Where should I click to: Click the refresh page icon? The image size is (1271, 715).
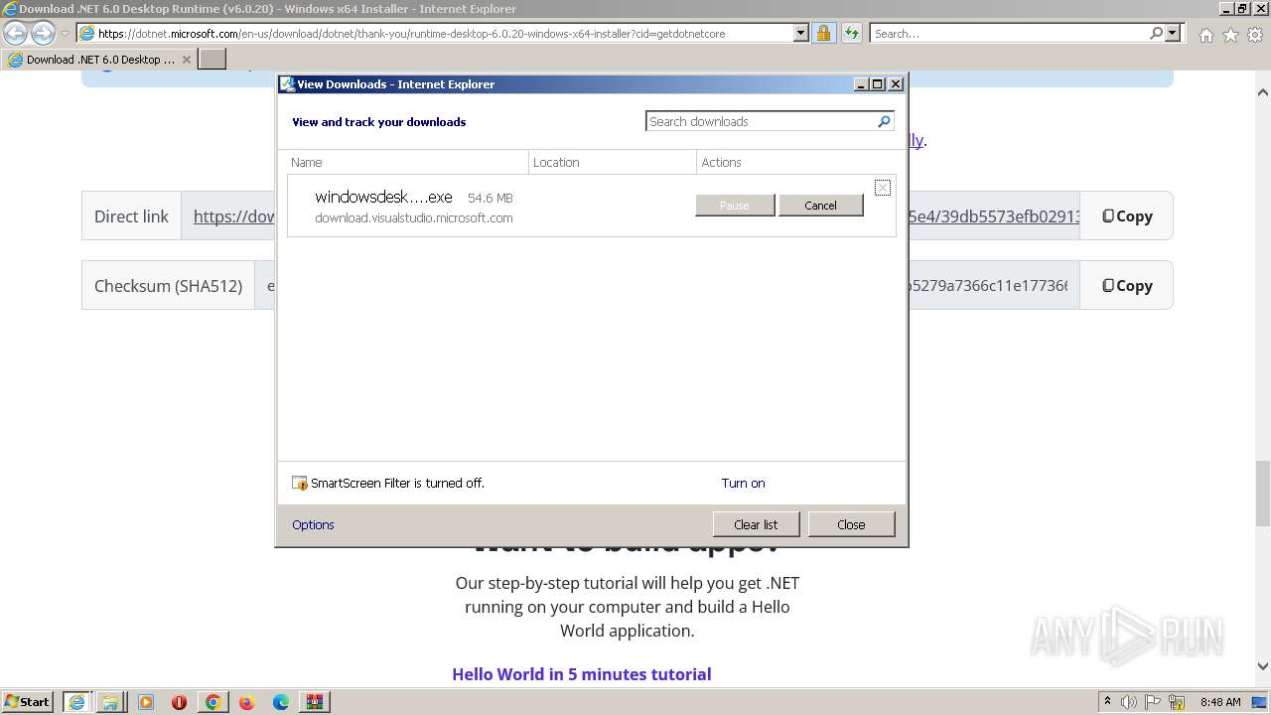click(x=851, y=33)
